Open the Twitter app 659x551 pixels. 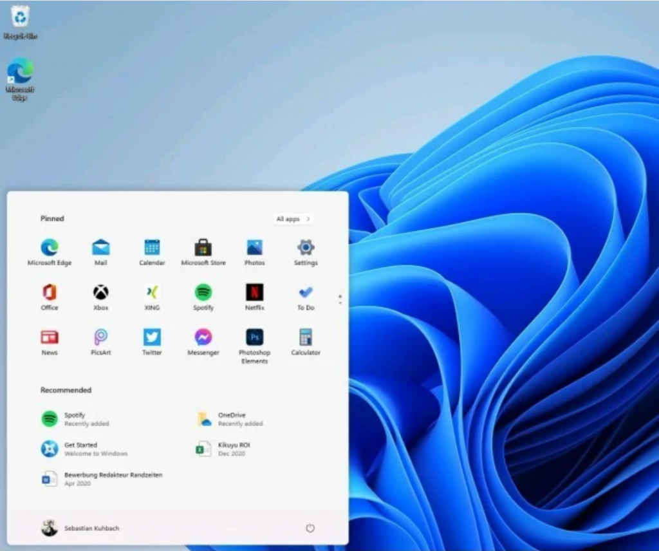coord(152,342)
